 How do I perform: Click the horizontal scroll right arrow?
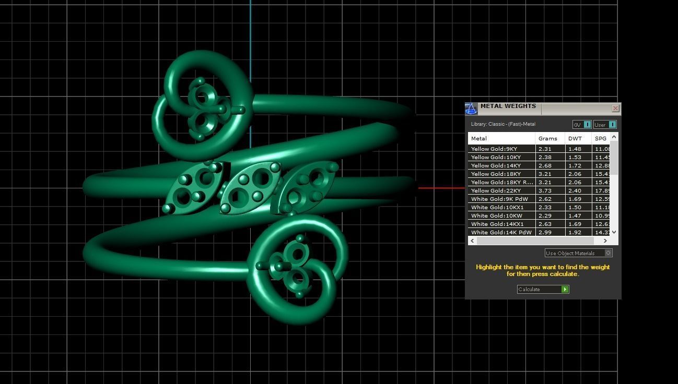(x=605, y=241)
